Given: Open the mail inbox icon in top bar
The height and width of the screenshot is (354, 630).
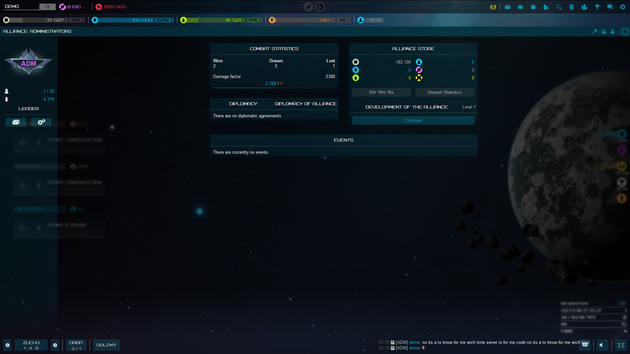Looking at the screenshot, I should (x=508, y=7).
